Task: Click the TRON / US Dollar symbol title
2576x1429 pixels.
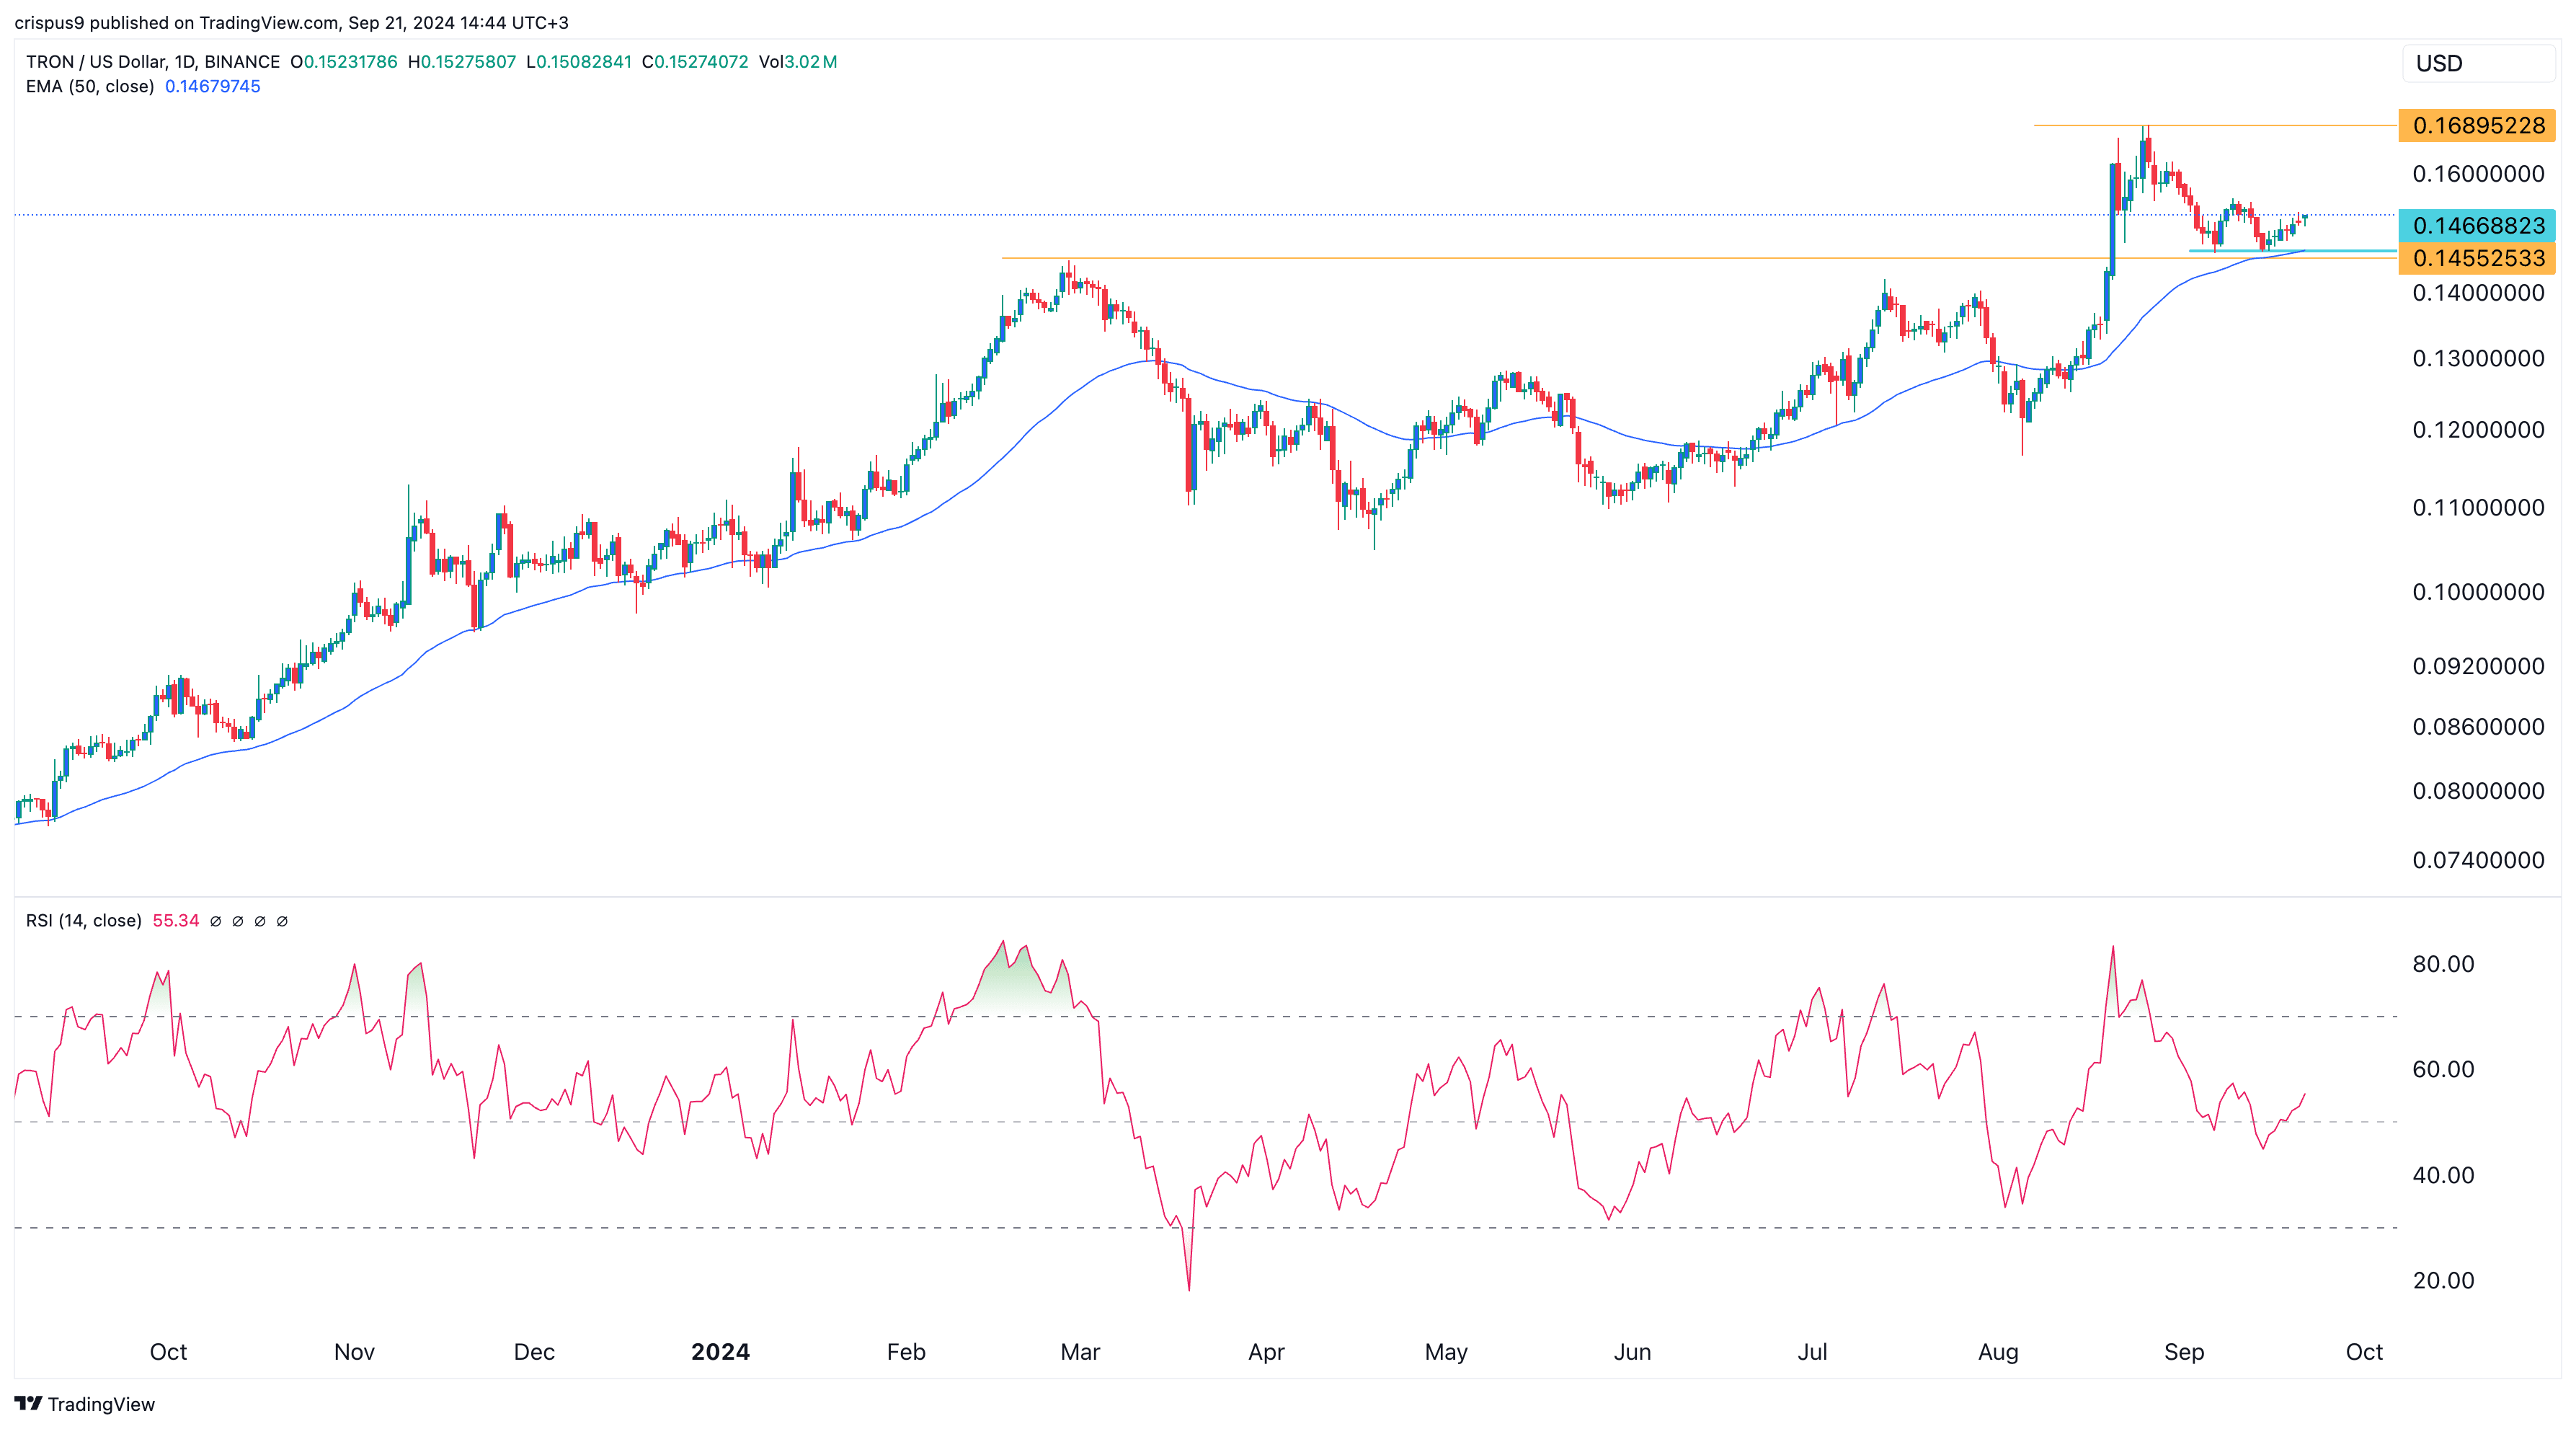Action: [153, 62]
